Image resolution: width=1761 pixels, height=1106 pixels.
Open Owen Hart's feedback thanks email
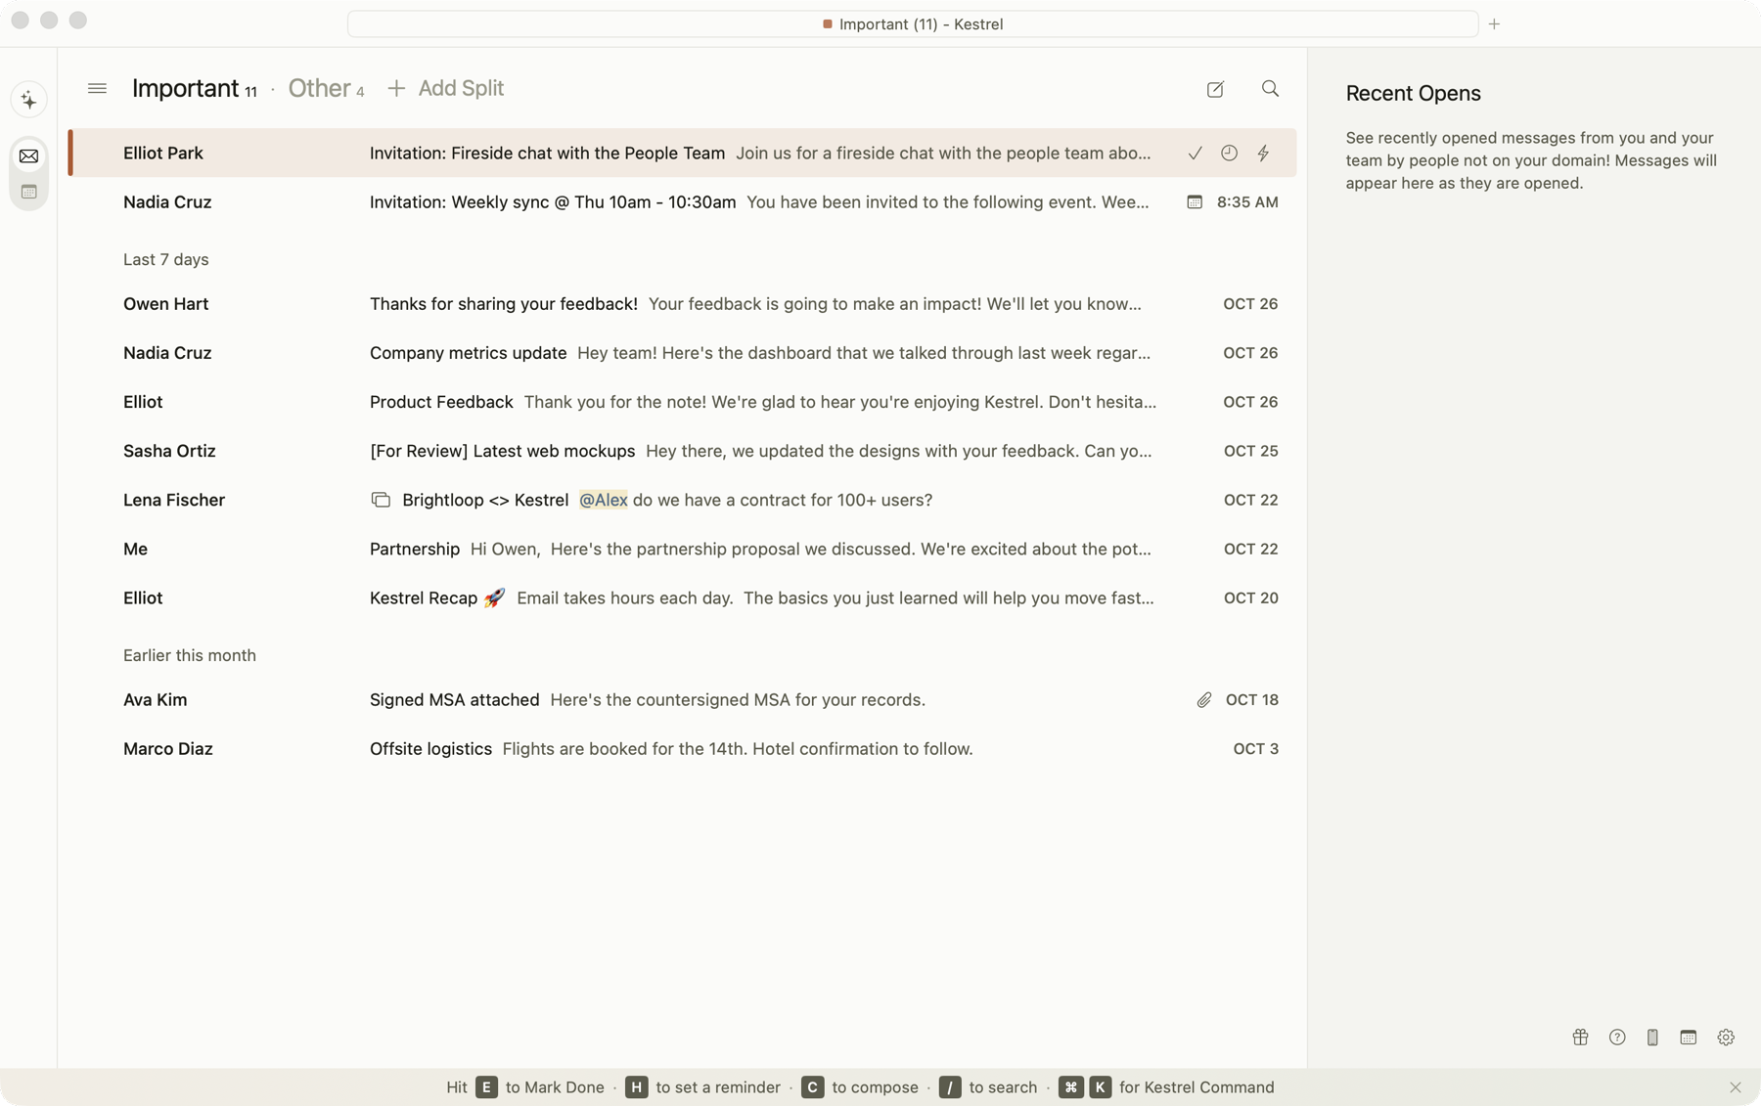(683, 304)
